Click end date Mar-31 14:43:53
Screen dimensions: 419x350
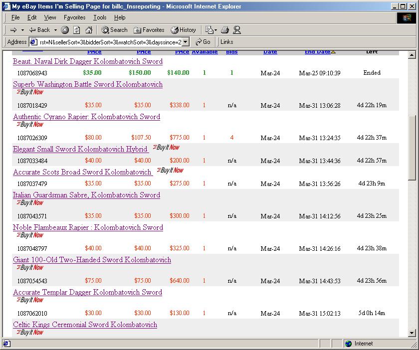pos(320,281)
